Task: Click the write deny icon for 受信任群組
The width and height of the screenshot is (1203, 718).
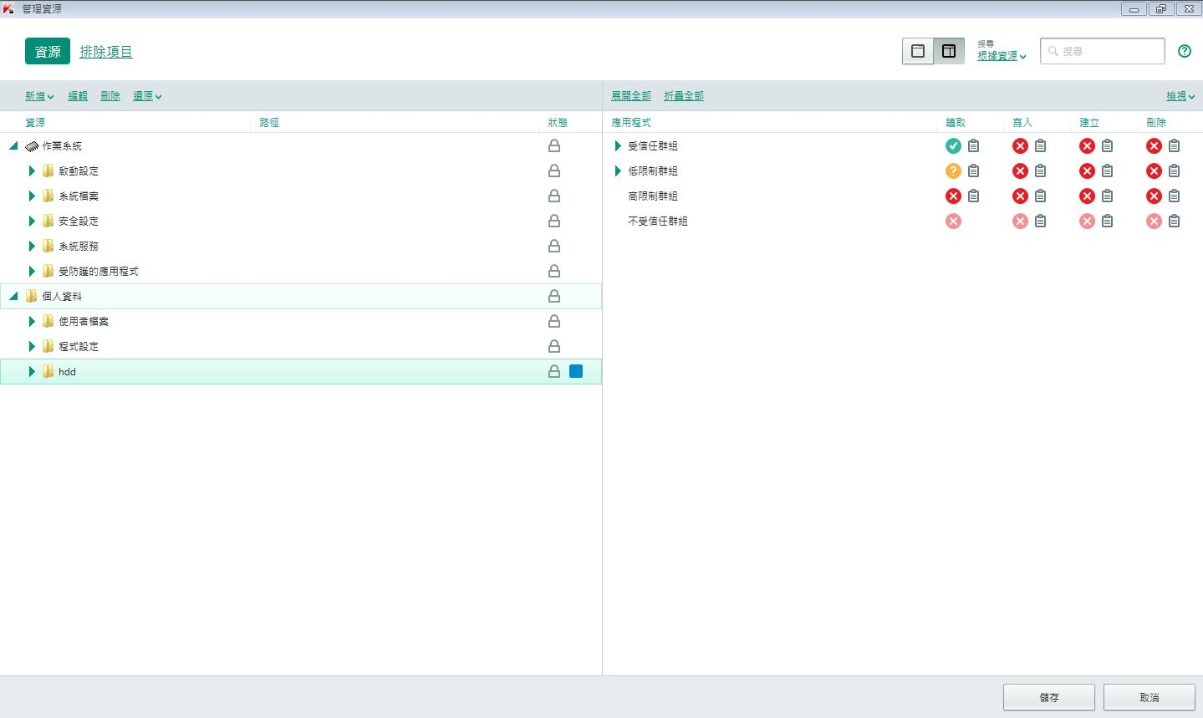Action: pos(1020,145)
